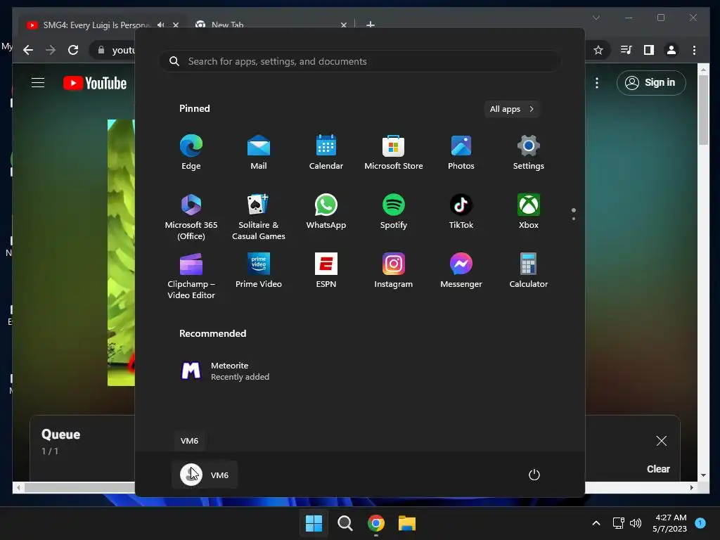
Task: Open YouTube settings three-dot menu
Action: point(597,83)
